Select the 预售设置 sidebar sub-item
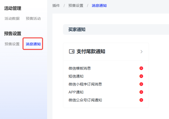 coord(12,44)
